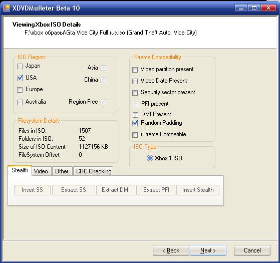
Task: Click the Extract DMI button
Action: [x=116, y=190]
